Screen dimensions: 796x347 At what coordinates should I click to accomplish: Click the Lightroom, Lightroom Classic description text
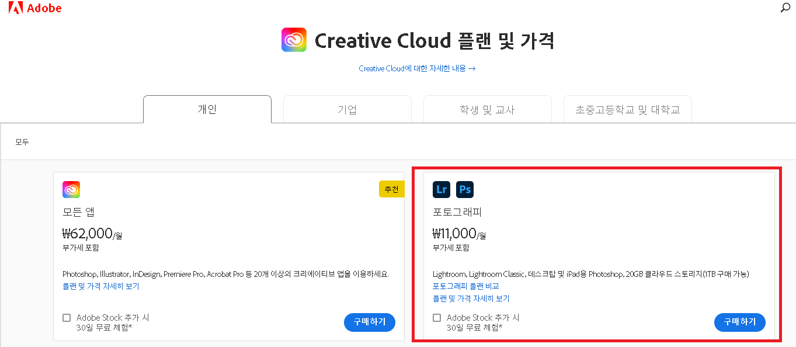[x=591, y=274]
